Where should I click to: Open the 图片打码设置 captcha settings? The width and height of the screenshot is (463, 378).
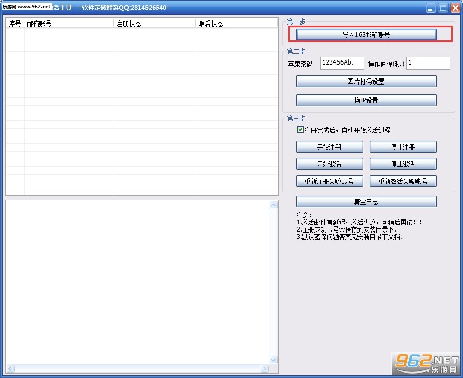tap(366, 81)
